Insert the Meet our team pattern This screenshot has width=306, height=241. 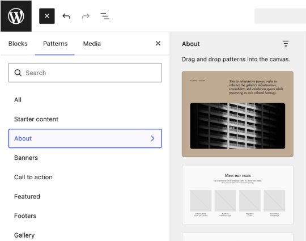[x=237, y=195]
